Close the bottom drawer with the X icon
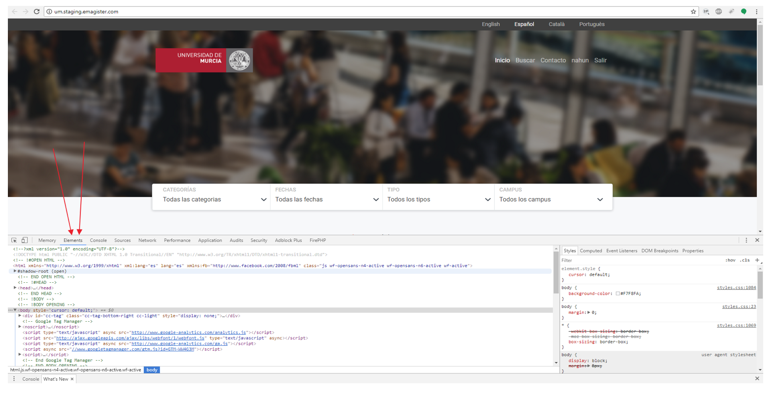 coord(757,378)
